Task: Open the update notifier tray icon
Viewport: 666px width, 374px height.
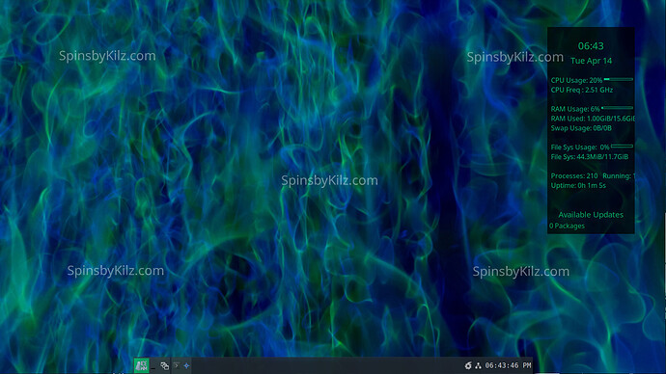Action: (x=468, y=365)
